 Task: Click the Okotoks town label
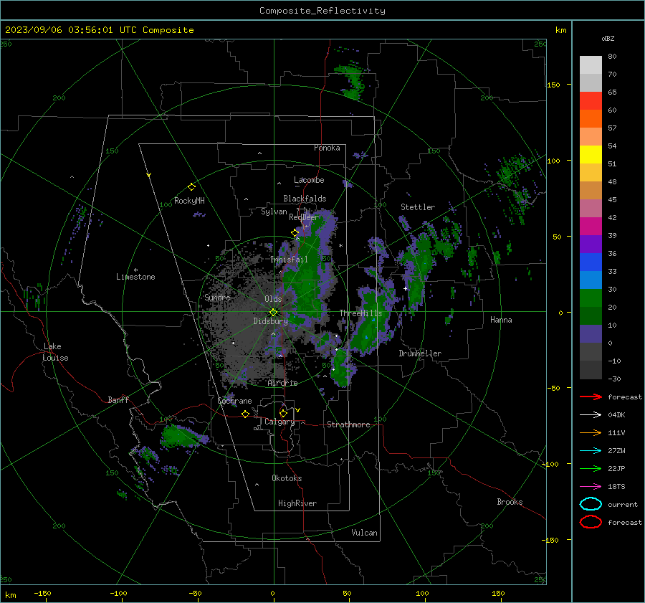(287, 478)
